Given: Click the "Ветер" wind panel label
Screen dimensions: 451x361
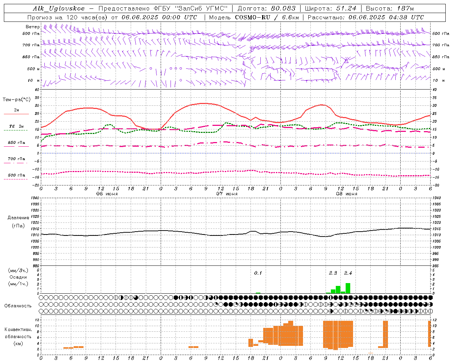Looking at the screenshot, I should click(x=33, y=27).
